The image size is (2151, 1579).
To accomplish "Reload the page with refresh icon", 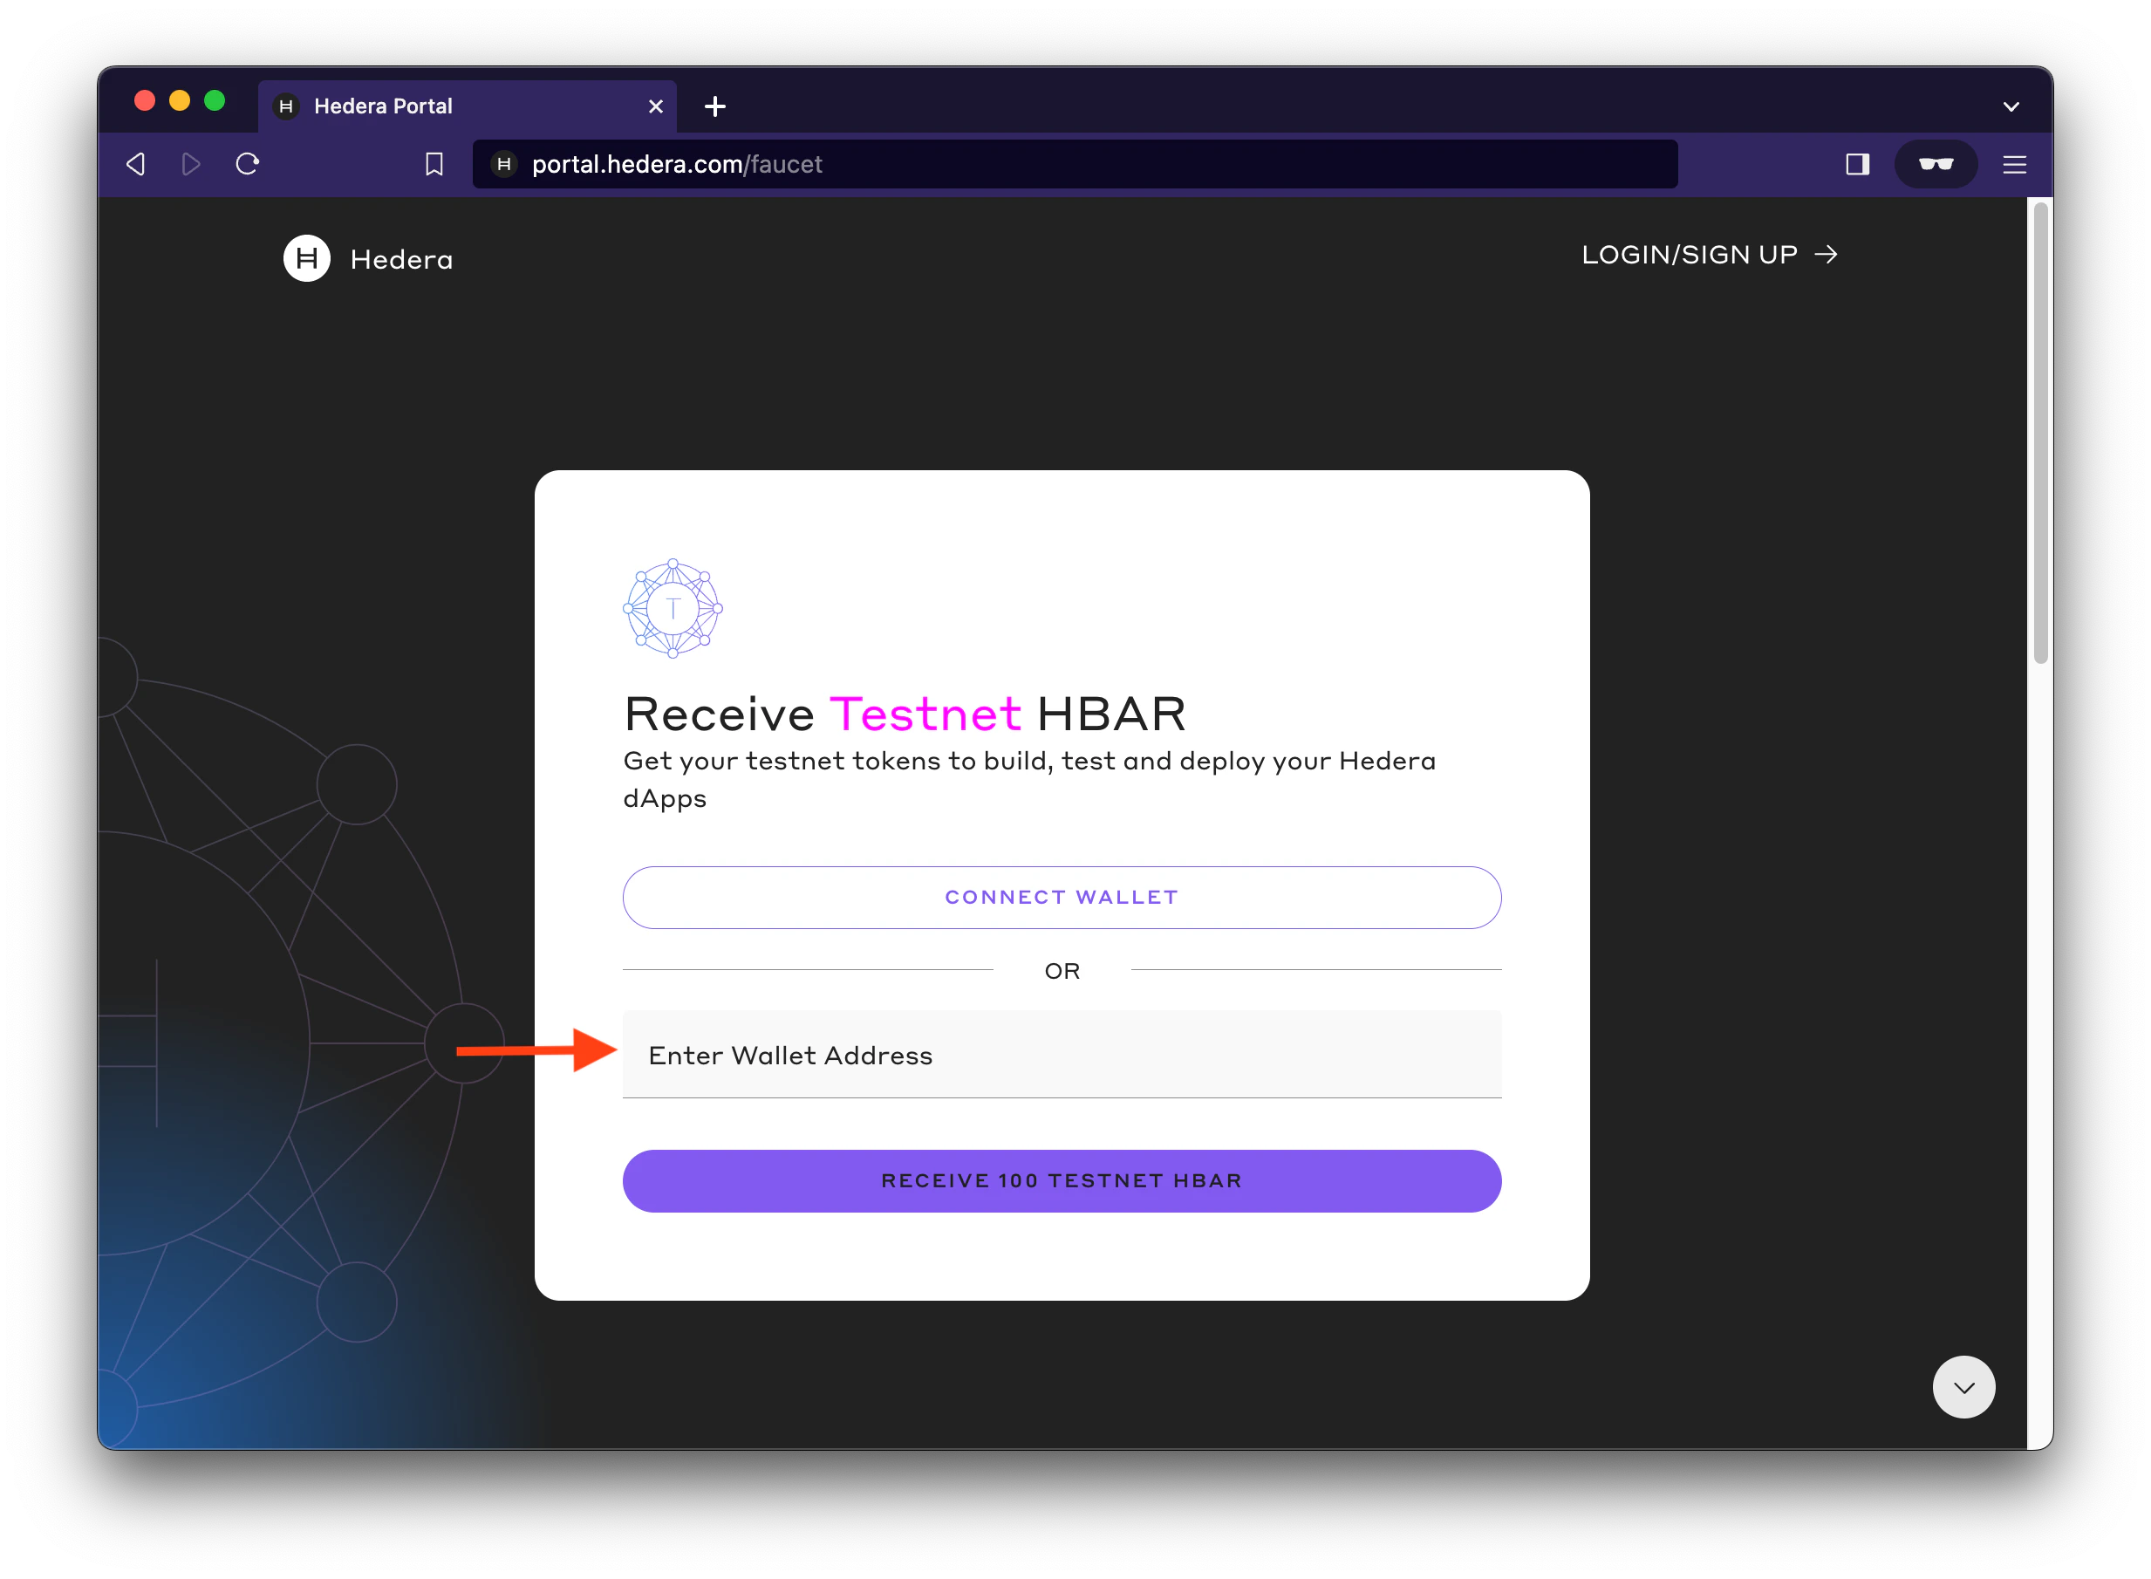I will tap(248, 164).
